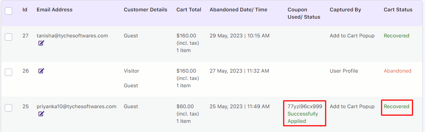Check the box for cart Id 26
This screenshot has width=425, height=132.
8,72
